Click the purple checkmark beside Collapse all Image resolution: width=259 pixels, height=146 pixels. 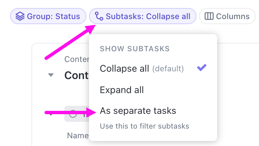point(201,68)
